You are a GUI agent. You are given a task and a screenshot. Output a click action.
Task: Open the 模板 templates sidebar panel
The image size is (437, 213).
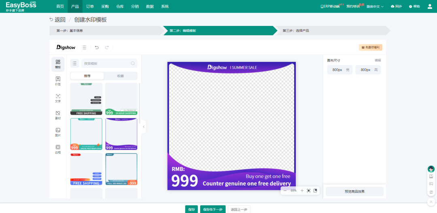pyautogui.click(x=58, y=64)
